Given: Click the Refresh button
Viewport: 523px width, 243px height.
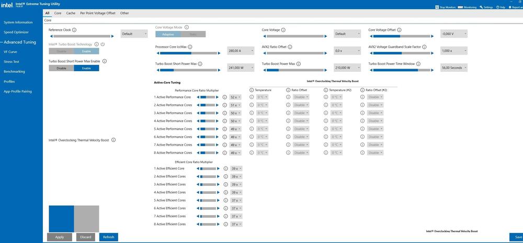Looking at the screenshot, I should 108,237.
